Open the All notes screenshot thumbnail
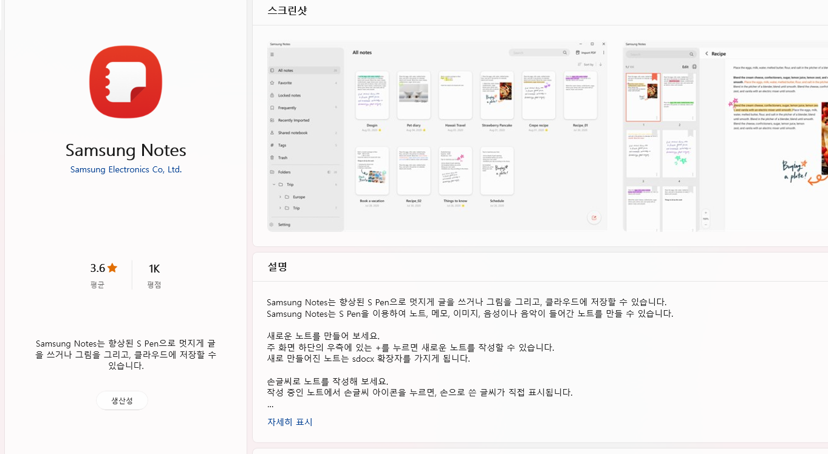 pyautogui.click(x=437, y=136)
